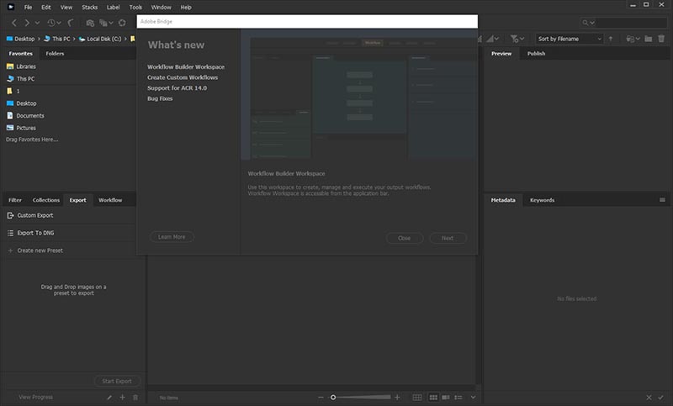Select the Favorites tab
Viewport: 673px width, 406px height.
(x=20, y=54)
